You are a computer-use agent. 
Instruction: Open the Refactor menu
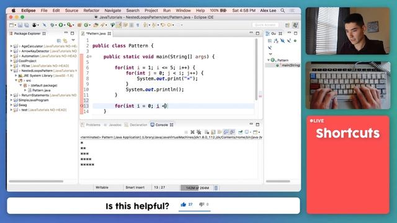(91, 11)
